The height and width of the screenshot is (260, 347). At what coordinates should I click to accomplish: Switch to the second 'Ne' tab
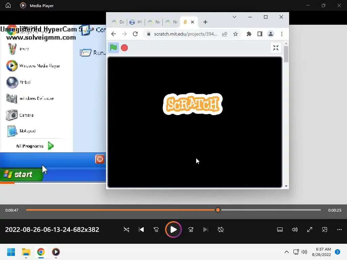point(171,22)
